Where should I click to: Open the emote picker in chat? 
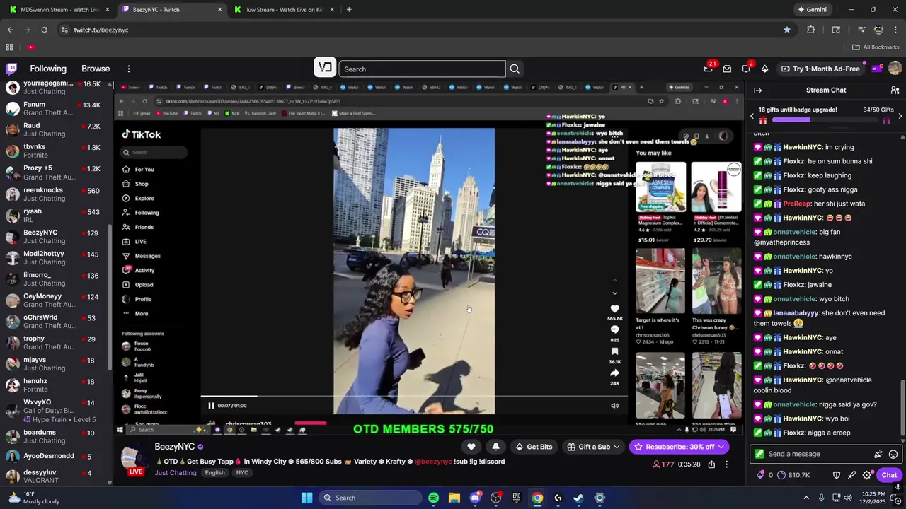tap(893, 454)
